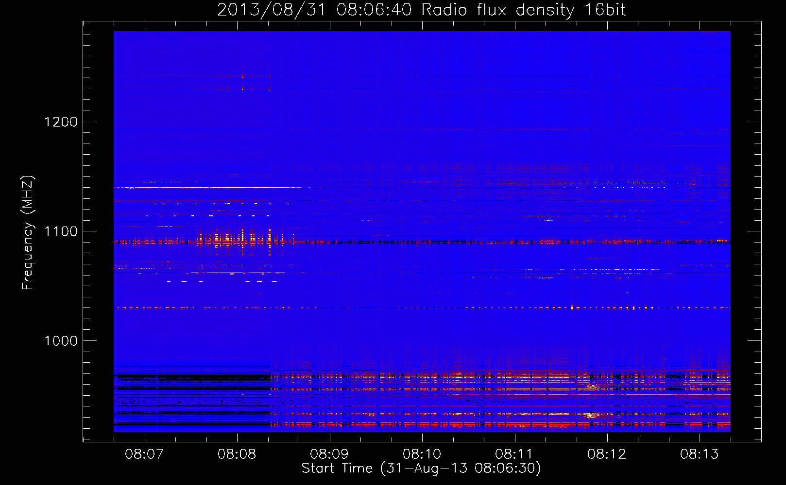The width and height of the screenshot is (786, 485).
Task: Click the plot title "2013/08/31 08:06:40 Radio flux density 16bit"
Action: pos(421,10)
